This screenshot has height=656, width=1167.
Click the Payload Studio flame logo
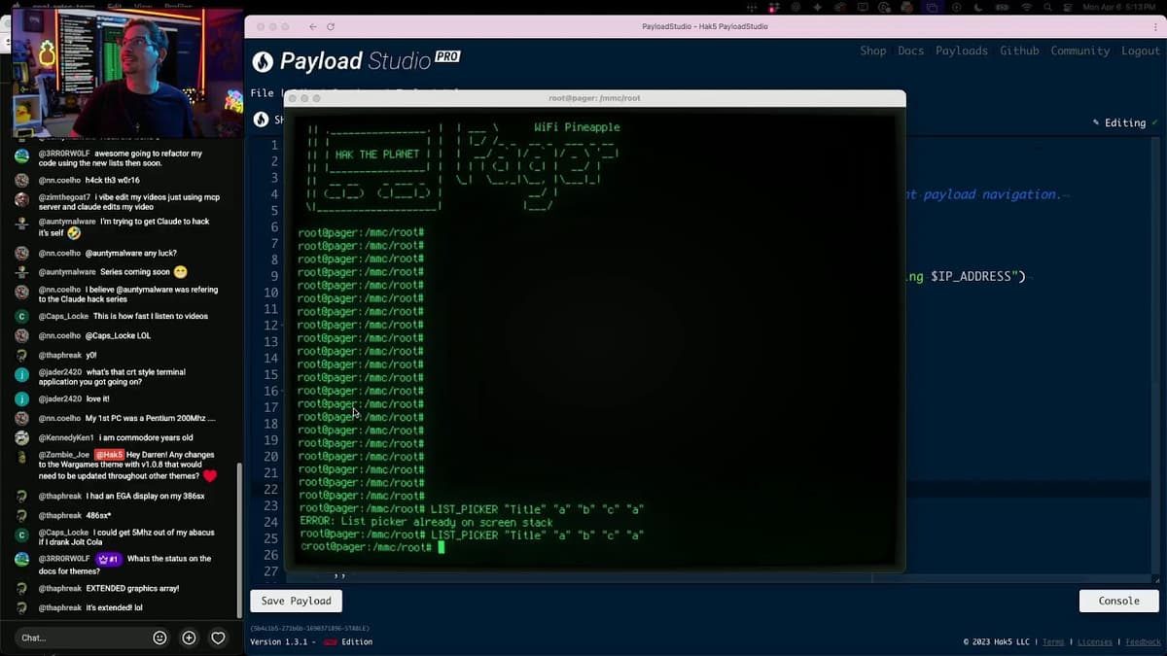coord(263,61)
